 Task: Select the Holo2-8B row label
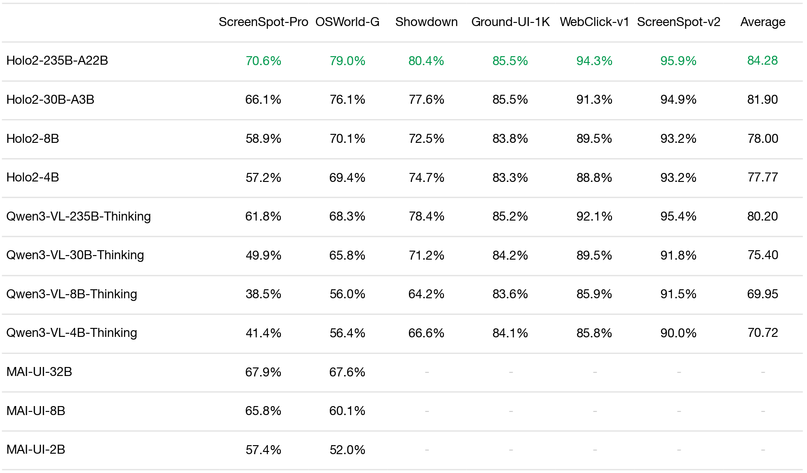(x=33, y=138)
